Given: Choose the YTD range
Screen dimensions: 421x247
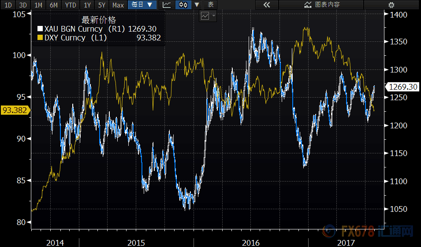Looking at the screenshot, I should tap(71, 5).
